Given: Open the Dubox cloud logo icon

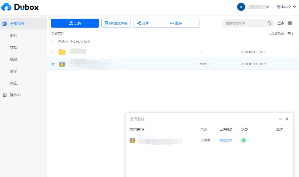Looking at the screenshot, I should (x=6, y=6).
